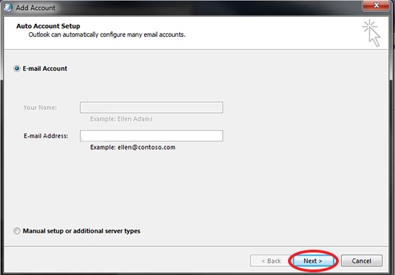Click the Manual setup option label text
This screenshot has width=395, height=275.
coord(82,231)
